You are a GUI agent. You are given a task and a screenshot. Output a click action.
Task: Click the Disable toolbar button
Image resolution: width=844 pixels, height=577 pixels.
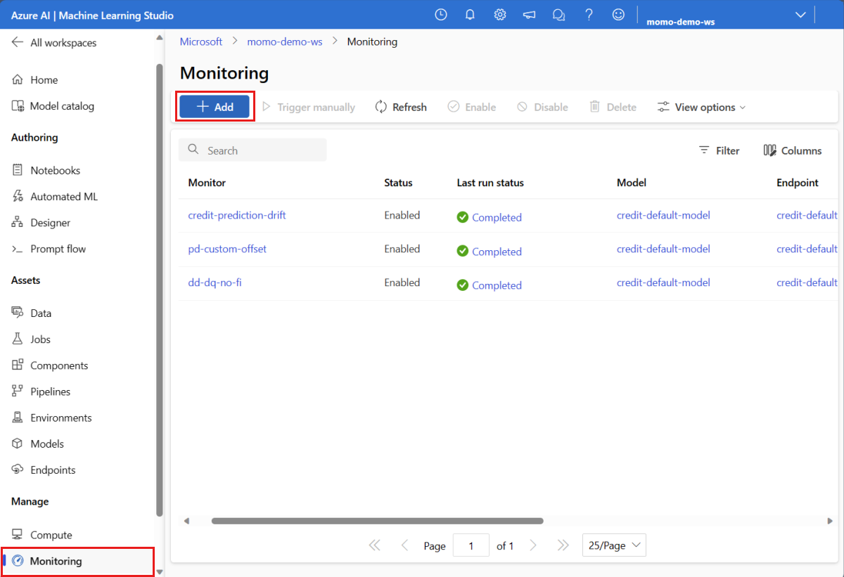point(542,107)
